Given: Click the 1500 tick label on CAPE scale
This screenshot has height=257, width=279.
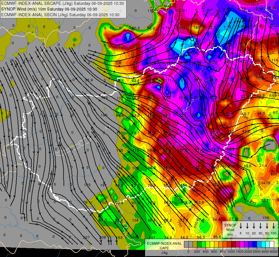Looking at the screenshot, I should 239,252.
